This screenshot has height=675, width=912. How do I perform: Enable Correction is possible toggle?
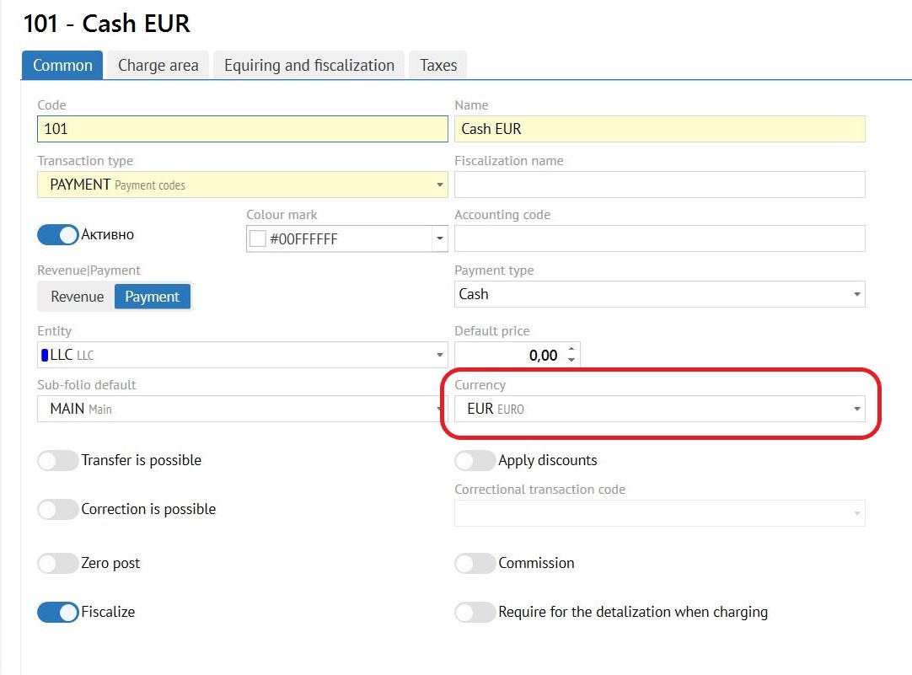(57, 510)
